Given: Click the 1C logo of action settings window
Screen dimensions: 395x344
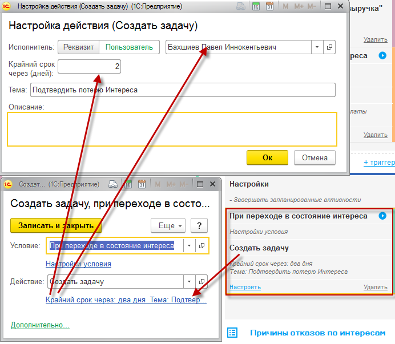Looking at the screenshot, I should (x=6, y=6).
